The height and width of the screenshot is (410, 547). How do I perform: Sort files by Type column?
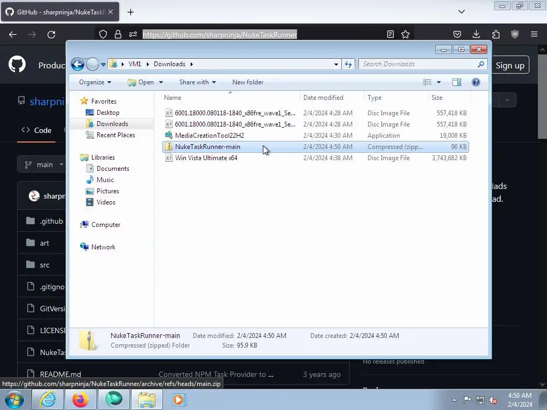click(396, 98)
